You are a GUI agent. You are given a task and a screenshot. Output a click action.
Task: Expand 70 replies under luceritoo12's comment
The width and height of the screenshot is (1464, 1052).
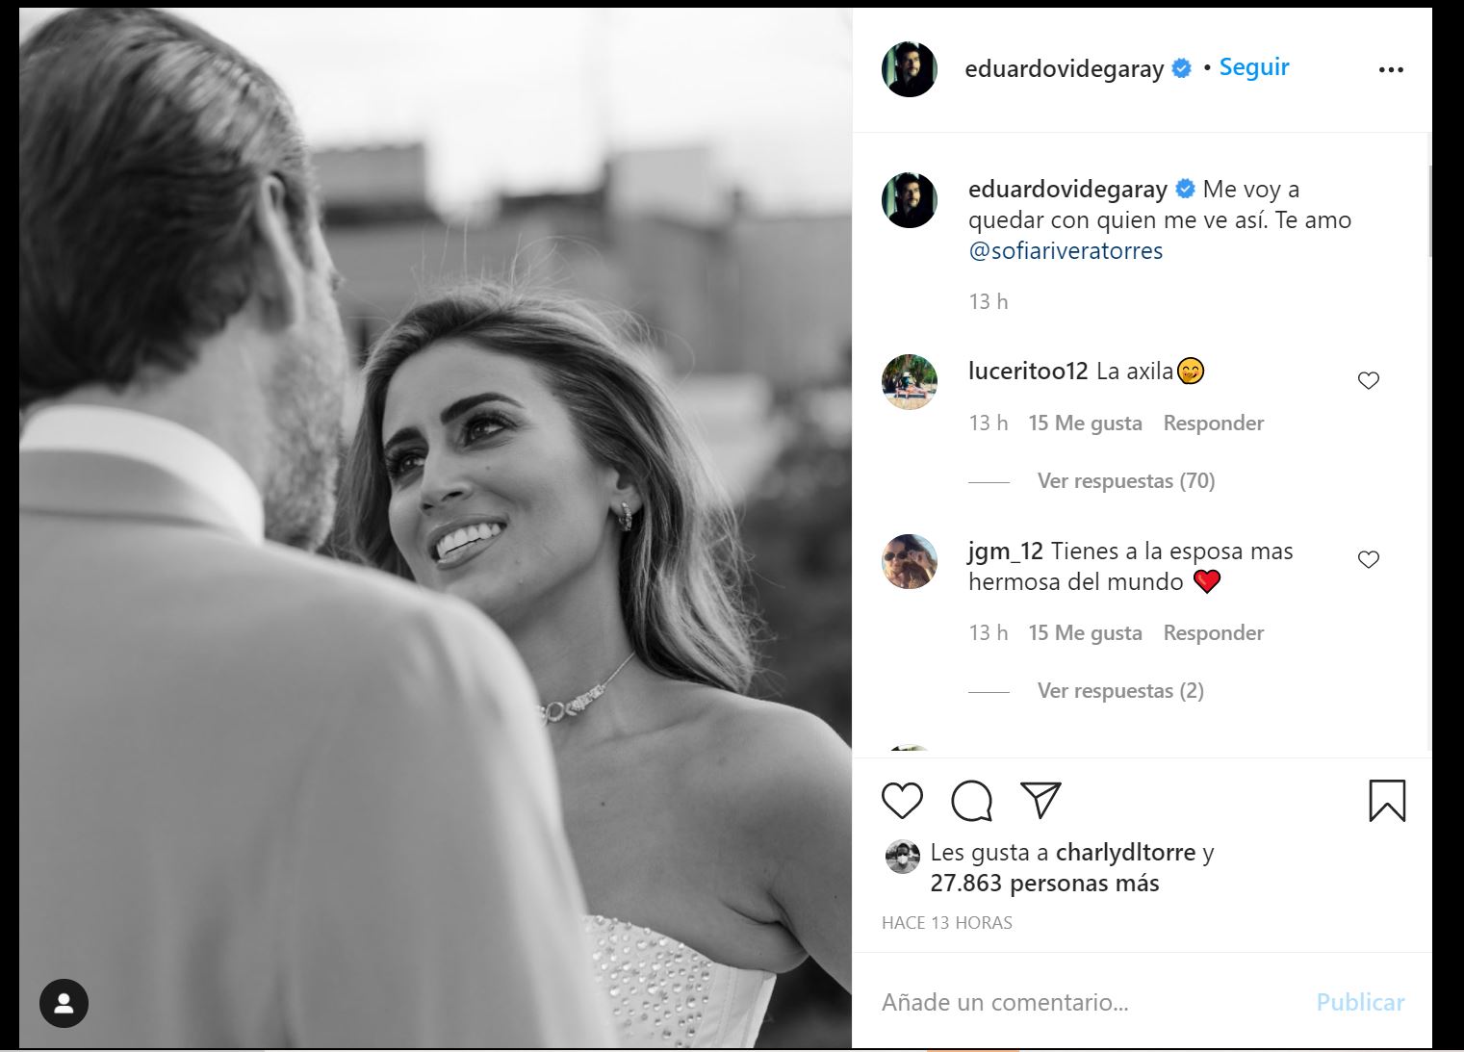[x=1125, y=480]
